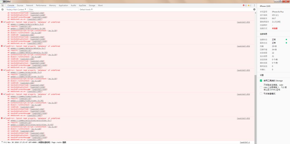Open the Storage tab

(x=92, y=6)
